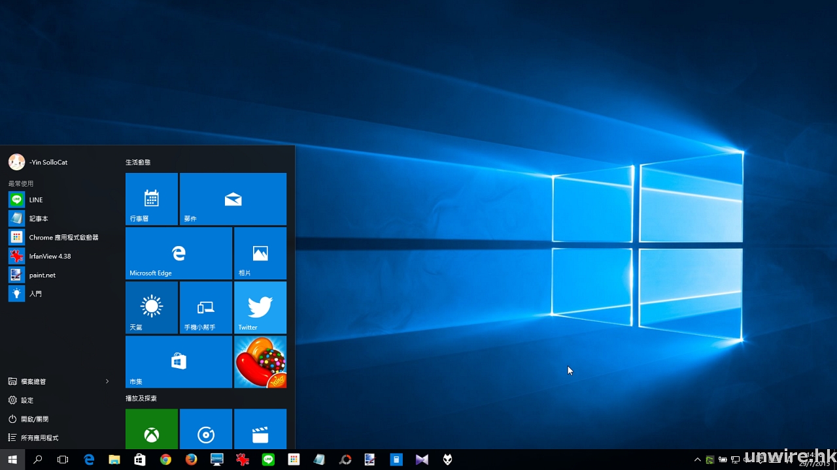The image size is (837, 470).
Task: Open the 相片 photos tile
Action: click(x=260, y=253)
